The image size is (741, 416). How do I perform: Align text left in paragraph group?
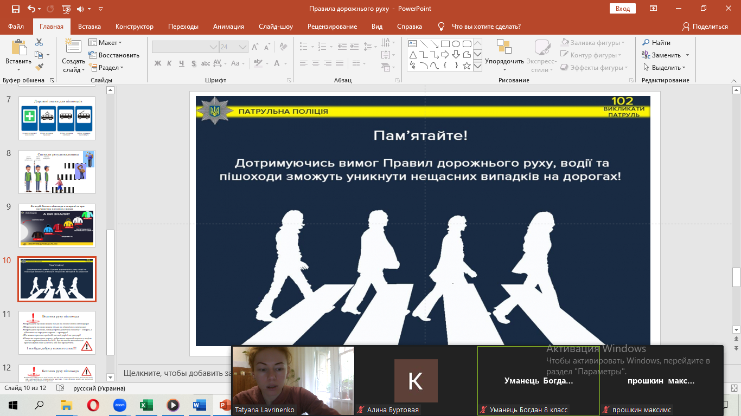coord(304,63)
